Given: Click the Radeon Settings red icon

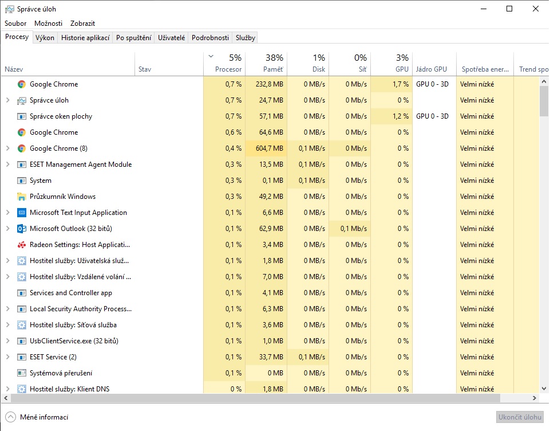Looking at the screenshot, I should pyautogui.click(x=22, y=245).
